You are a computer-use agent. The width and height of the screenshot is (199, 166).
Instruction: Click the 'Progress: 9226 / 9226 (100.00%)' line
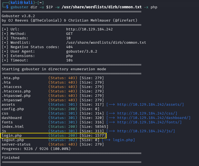point(36,149)
